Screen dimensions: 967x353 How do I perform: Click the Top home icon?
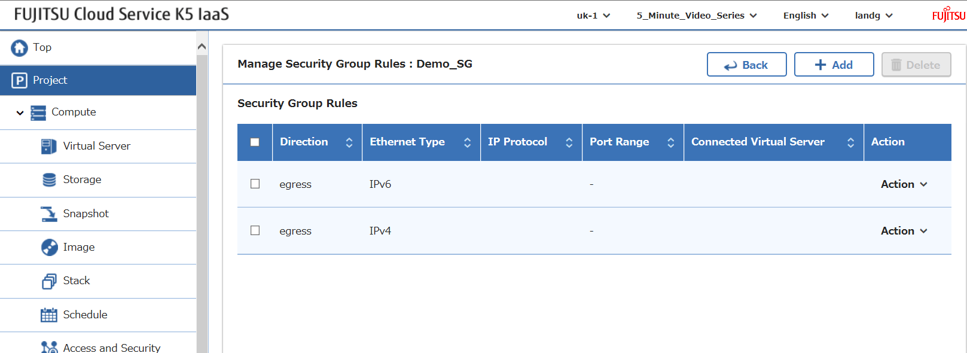tap(19, 48)
